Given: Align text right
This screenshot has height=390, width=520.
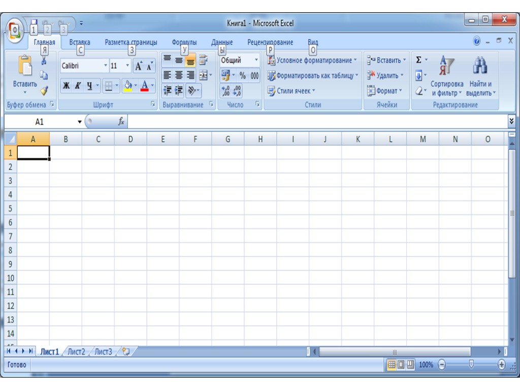Looking at the screenshot, I should pos(190,75).
